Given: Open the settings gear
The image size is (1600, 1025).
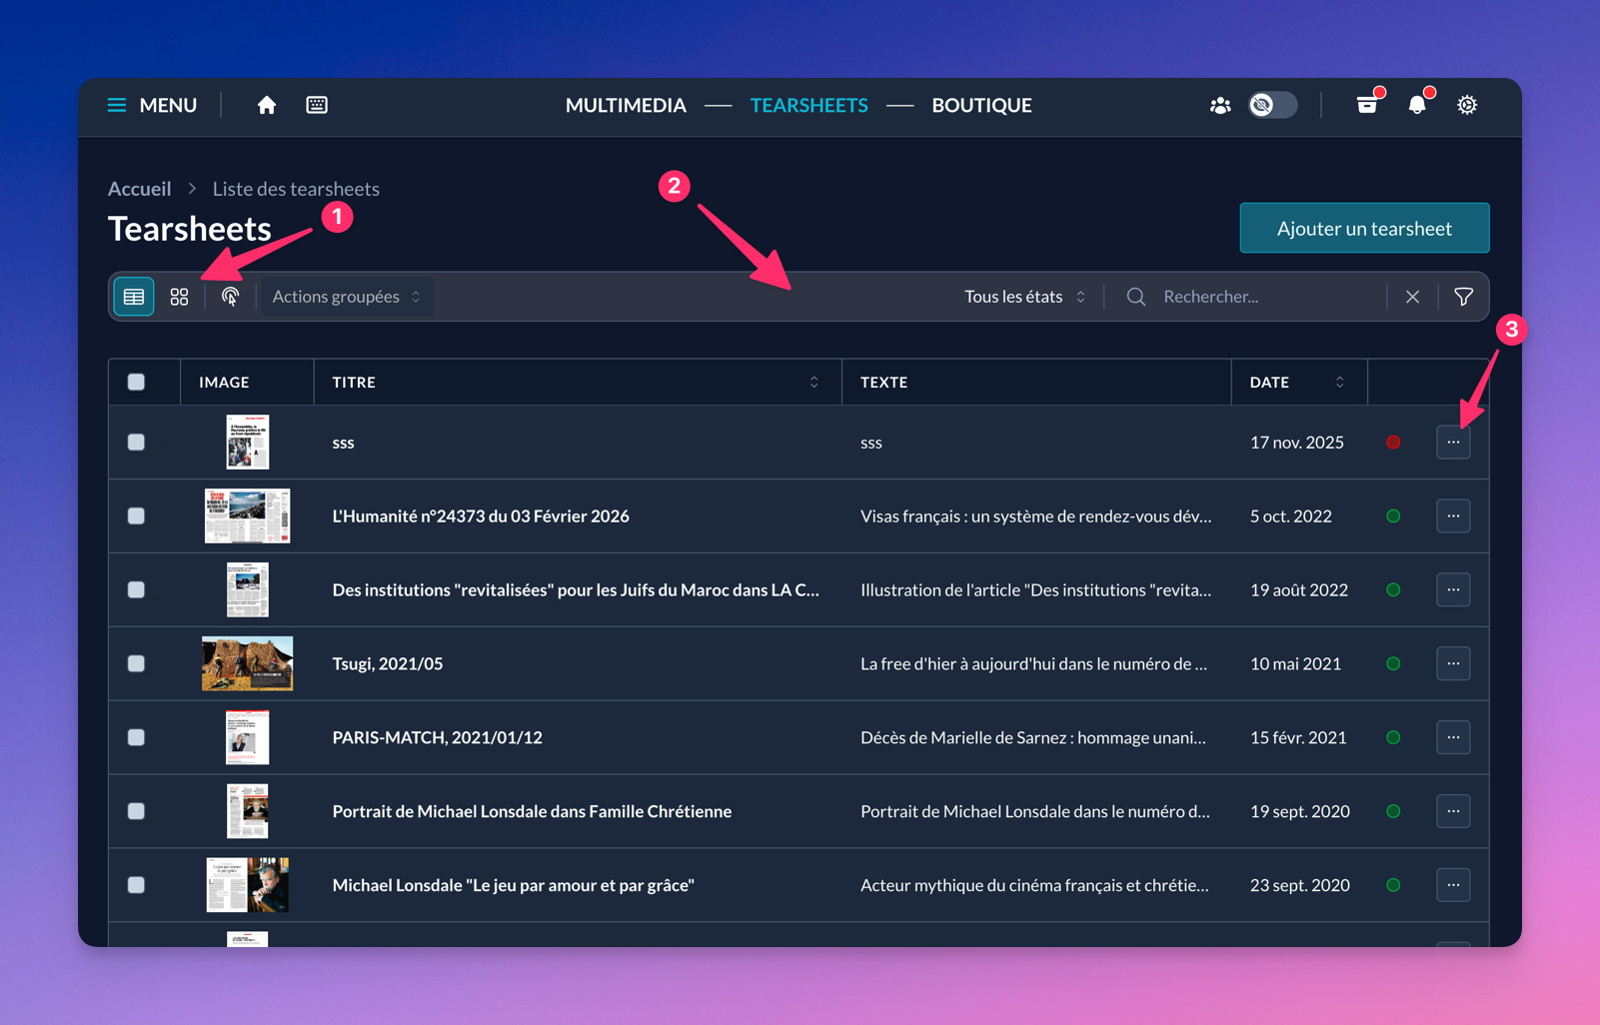Looking at the screenshot, I should click(1467, 105).
